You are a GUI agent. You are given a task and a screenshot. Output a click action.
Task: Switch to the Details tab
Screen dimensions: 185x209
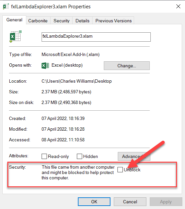(x=83, y=21)
